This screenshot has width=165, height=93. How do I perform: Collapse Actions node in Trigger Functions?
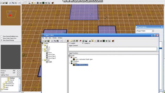pos(70,63)
